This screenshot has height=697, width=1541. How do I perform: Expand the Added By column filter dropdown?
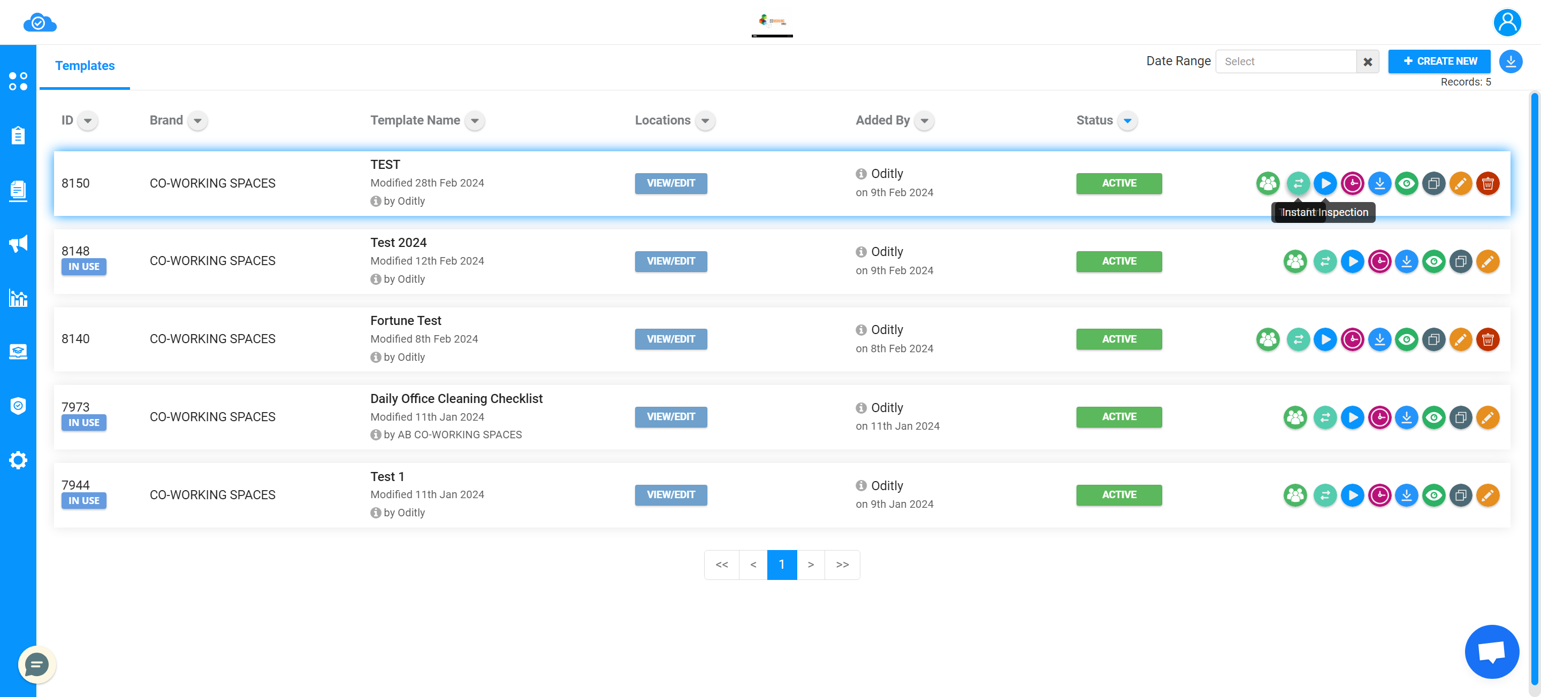click(x=924, y=121)
